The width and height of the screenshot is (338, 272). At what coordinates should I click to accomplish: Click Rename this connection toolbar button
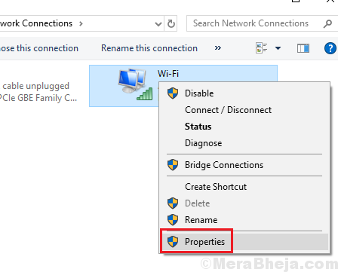149,48
